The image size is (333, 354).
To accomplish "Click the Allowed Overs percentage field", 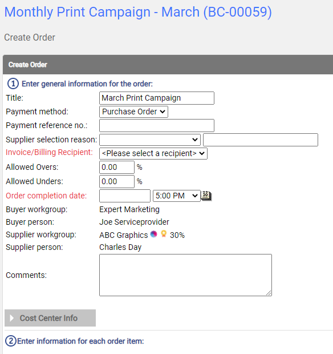I will coord(117,168).
